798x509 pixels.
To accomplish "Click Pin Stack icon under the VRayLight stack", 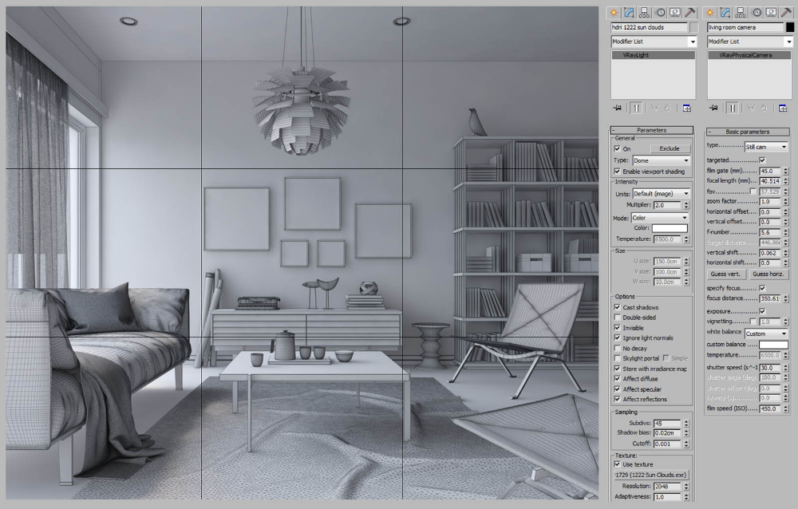I will 617,108.
